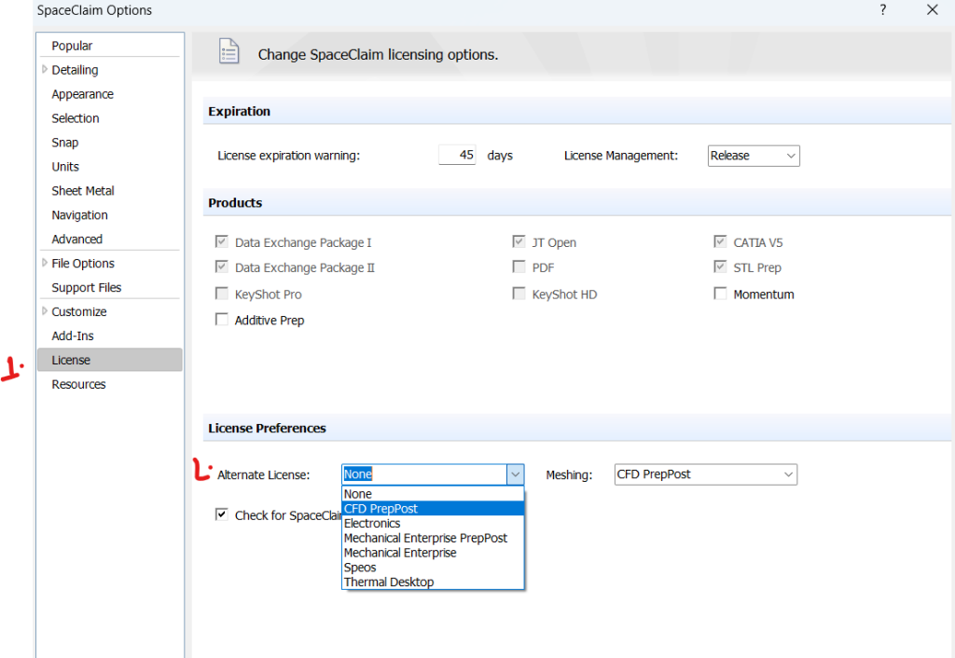The height and width of the screenshot is (658, 955).
Task: Toggle the Check for SpaceClaim checkbox
Action: [222, 514]
